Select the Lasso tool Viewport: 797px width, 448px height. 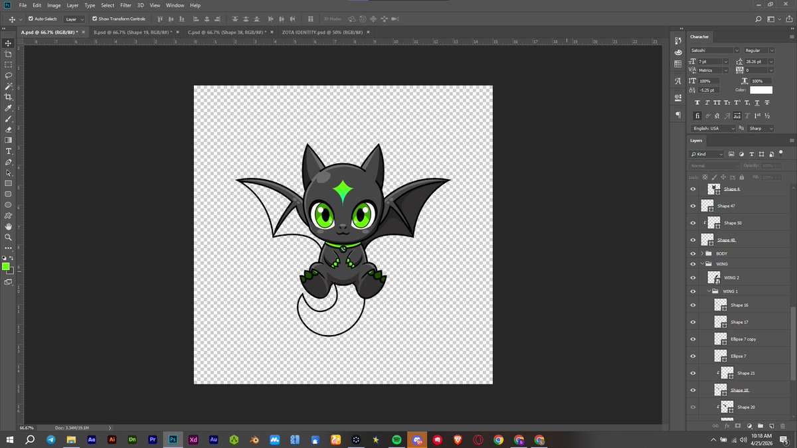pos(8,76)
